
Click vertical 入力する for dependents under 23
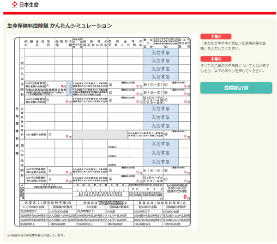coord(70,88)
